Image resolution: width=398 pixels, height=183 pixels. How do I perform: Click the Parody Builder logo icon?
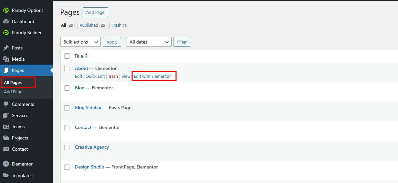(x=6, y=33)
